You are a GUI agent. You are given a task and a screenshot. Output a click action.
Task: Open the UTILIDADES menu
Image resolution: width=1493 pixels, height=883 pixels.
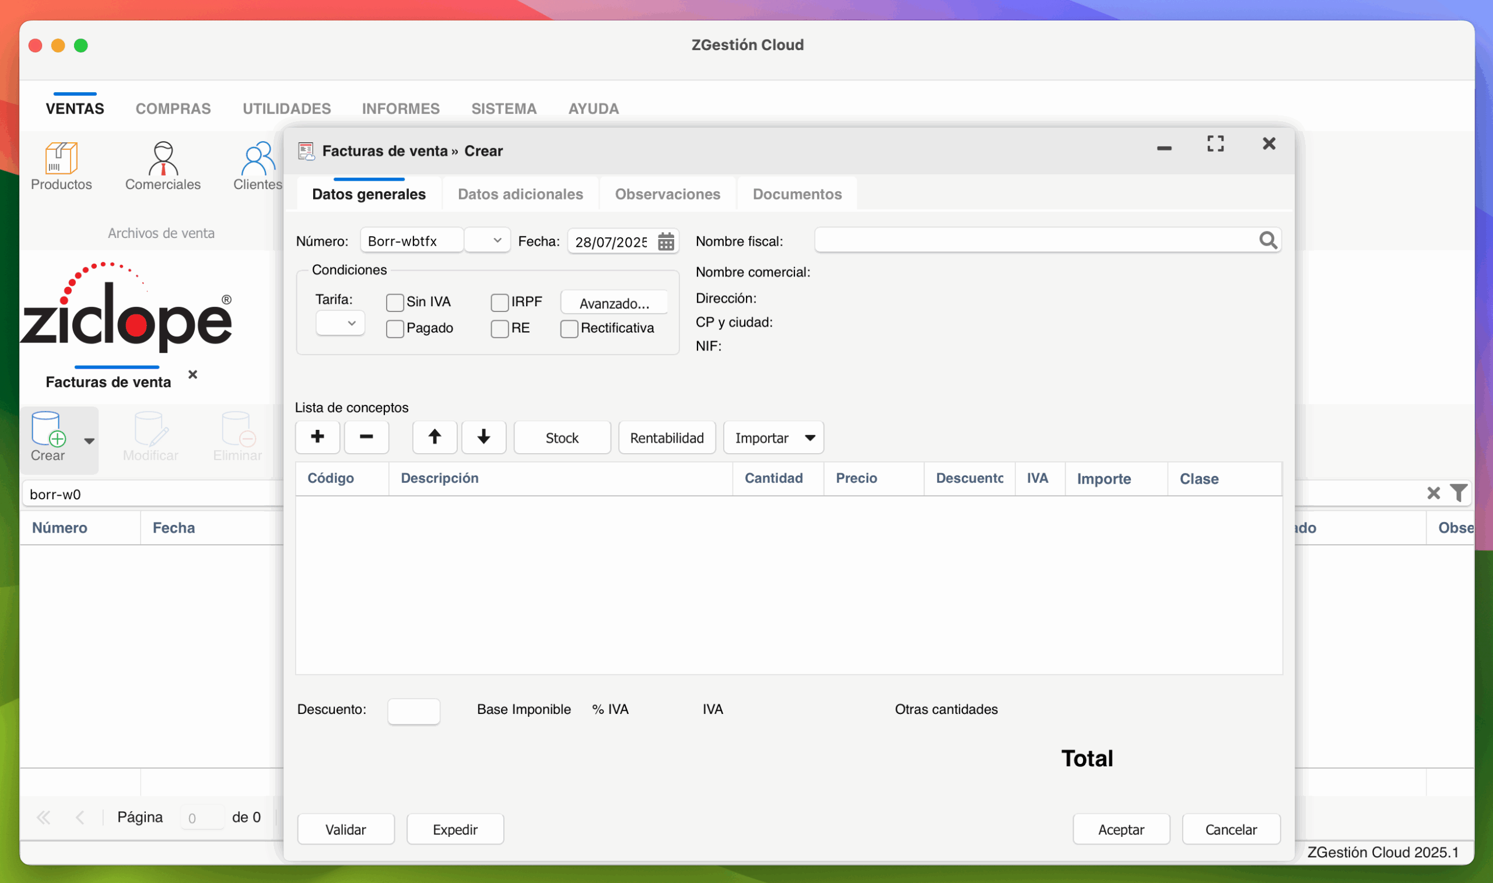point(287,108)
